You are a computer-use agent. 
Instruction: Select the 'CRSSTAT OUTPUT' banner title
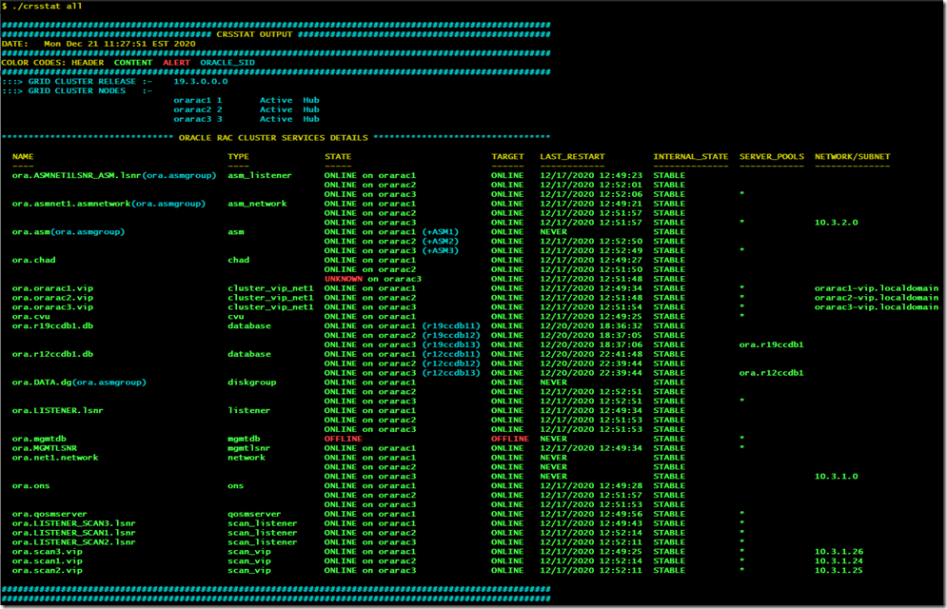[254, 34]
